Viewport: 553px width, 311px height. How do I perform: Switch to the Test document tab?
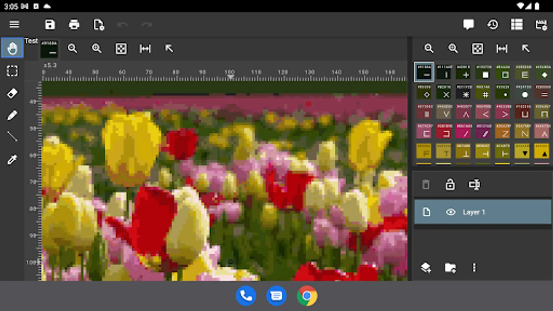[x=31, y=41]
